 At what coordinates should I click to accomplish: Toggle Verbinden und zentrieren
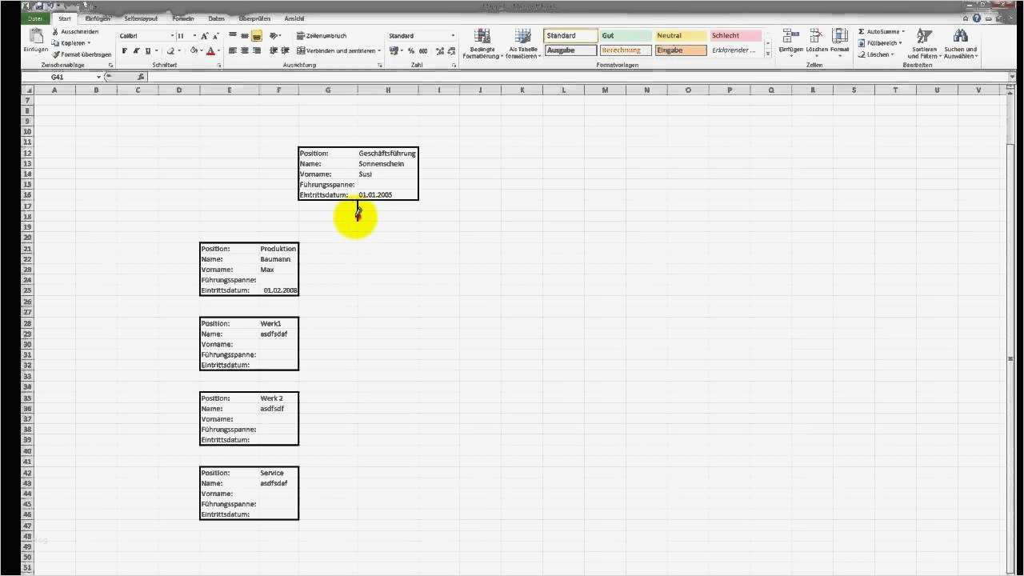tap(336, 50)
